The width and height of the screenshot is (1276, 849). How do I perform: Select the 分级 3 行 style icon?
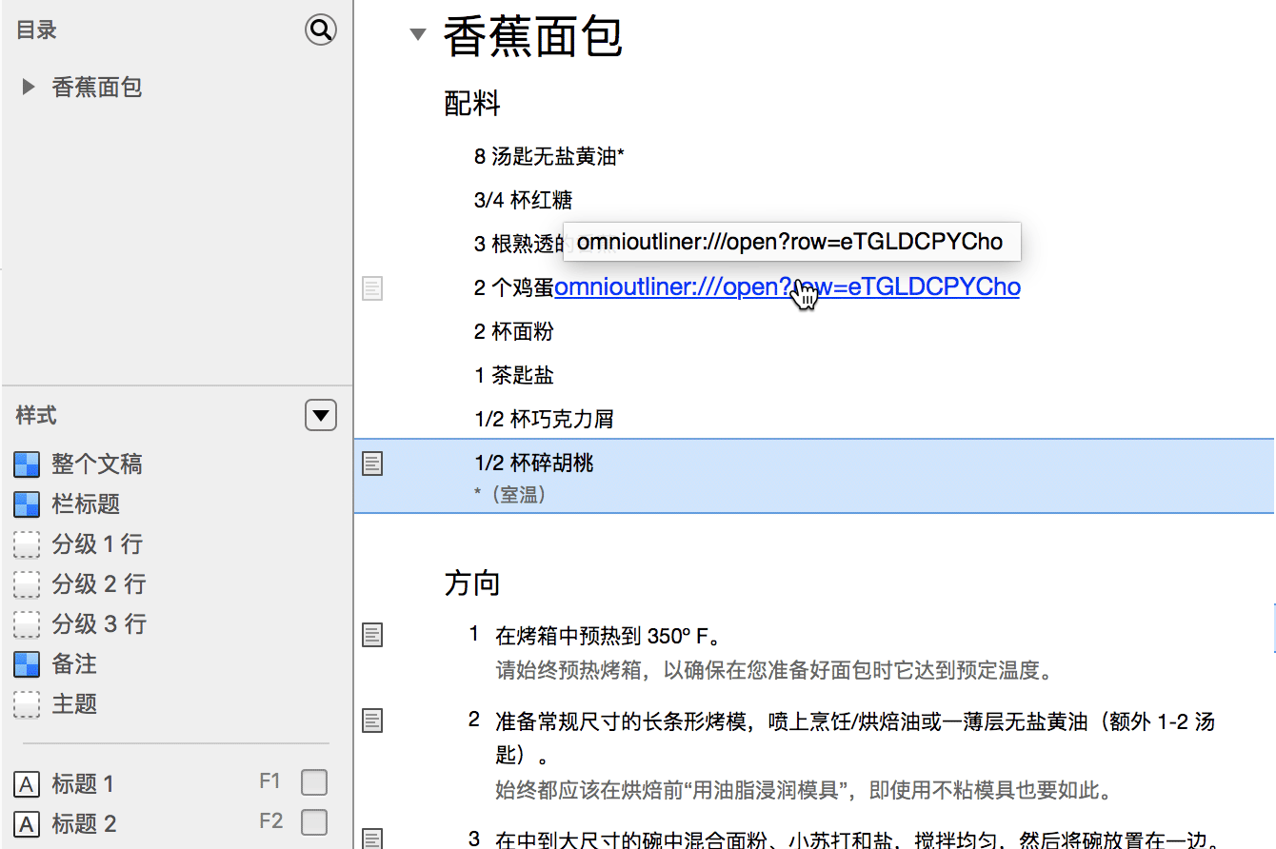26,623
